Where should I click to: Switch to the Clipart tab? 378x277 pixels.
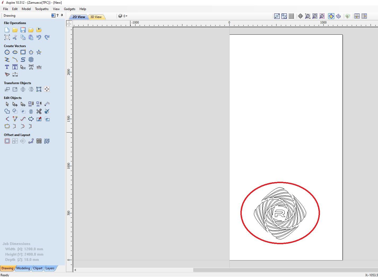click(38, 268)
